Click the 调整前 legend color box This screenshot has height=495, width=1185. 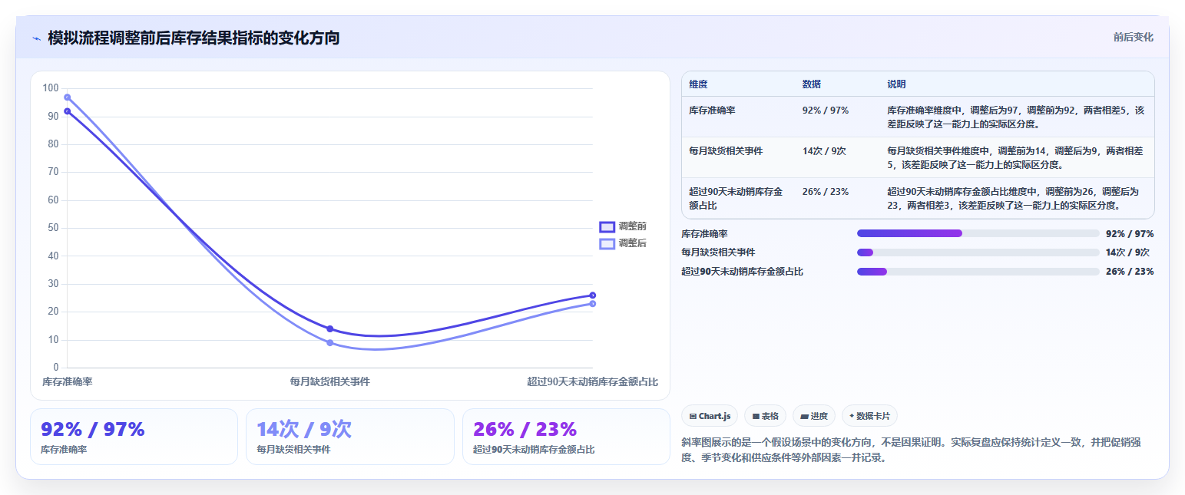[607, 226]
